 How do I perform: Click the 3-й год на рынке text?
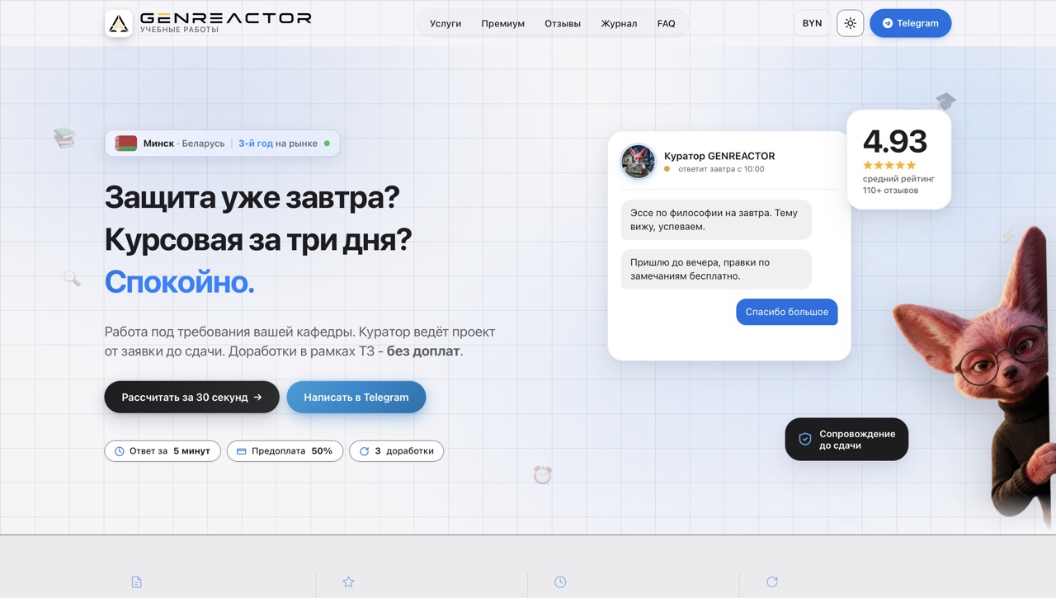tap(278, 144)
